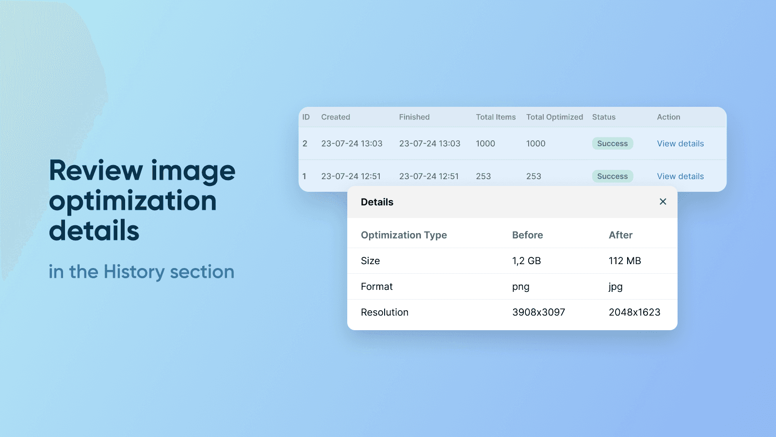
Task: Select the Format row label
Action: point(376,286)
